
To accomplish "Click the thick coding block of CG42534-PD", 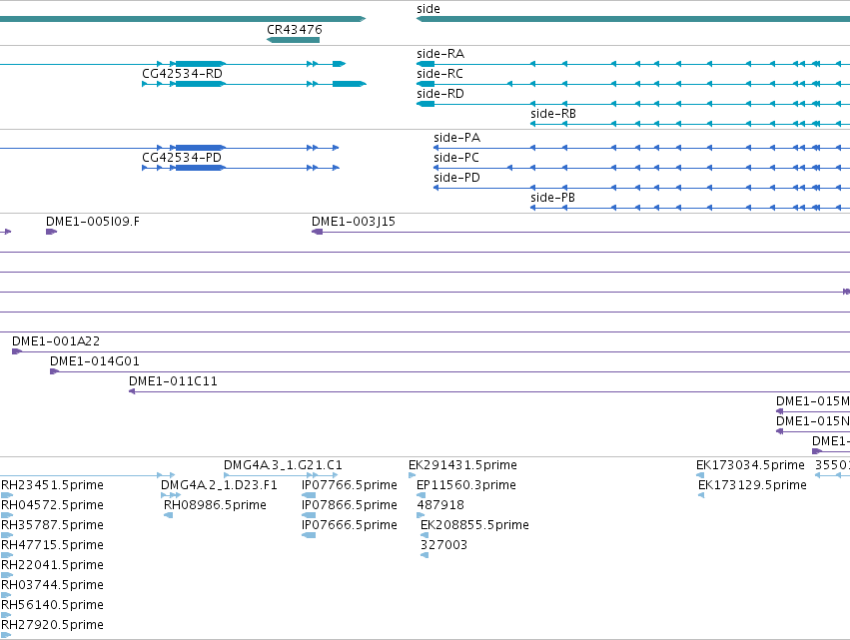I will pos(200,168).
